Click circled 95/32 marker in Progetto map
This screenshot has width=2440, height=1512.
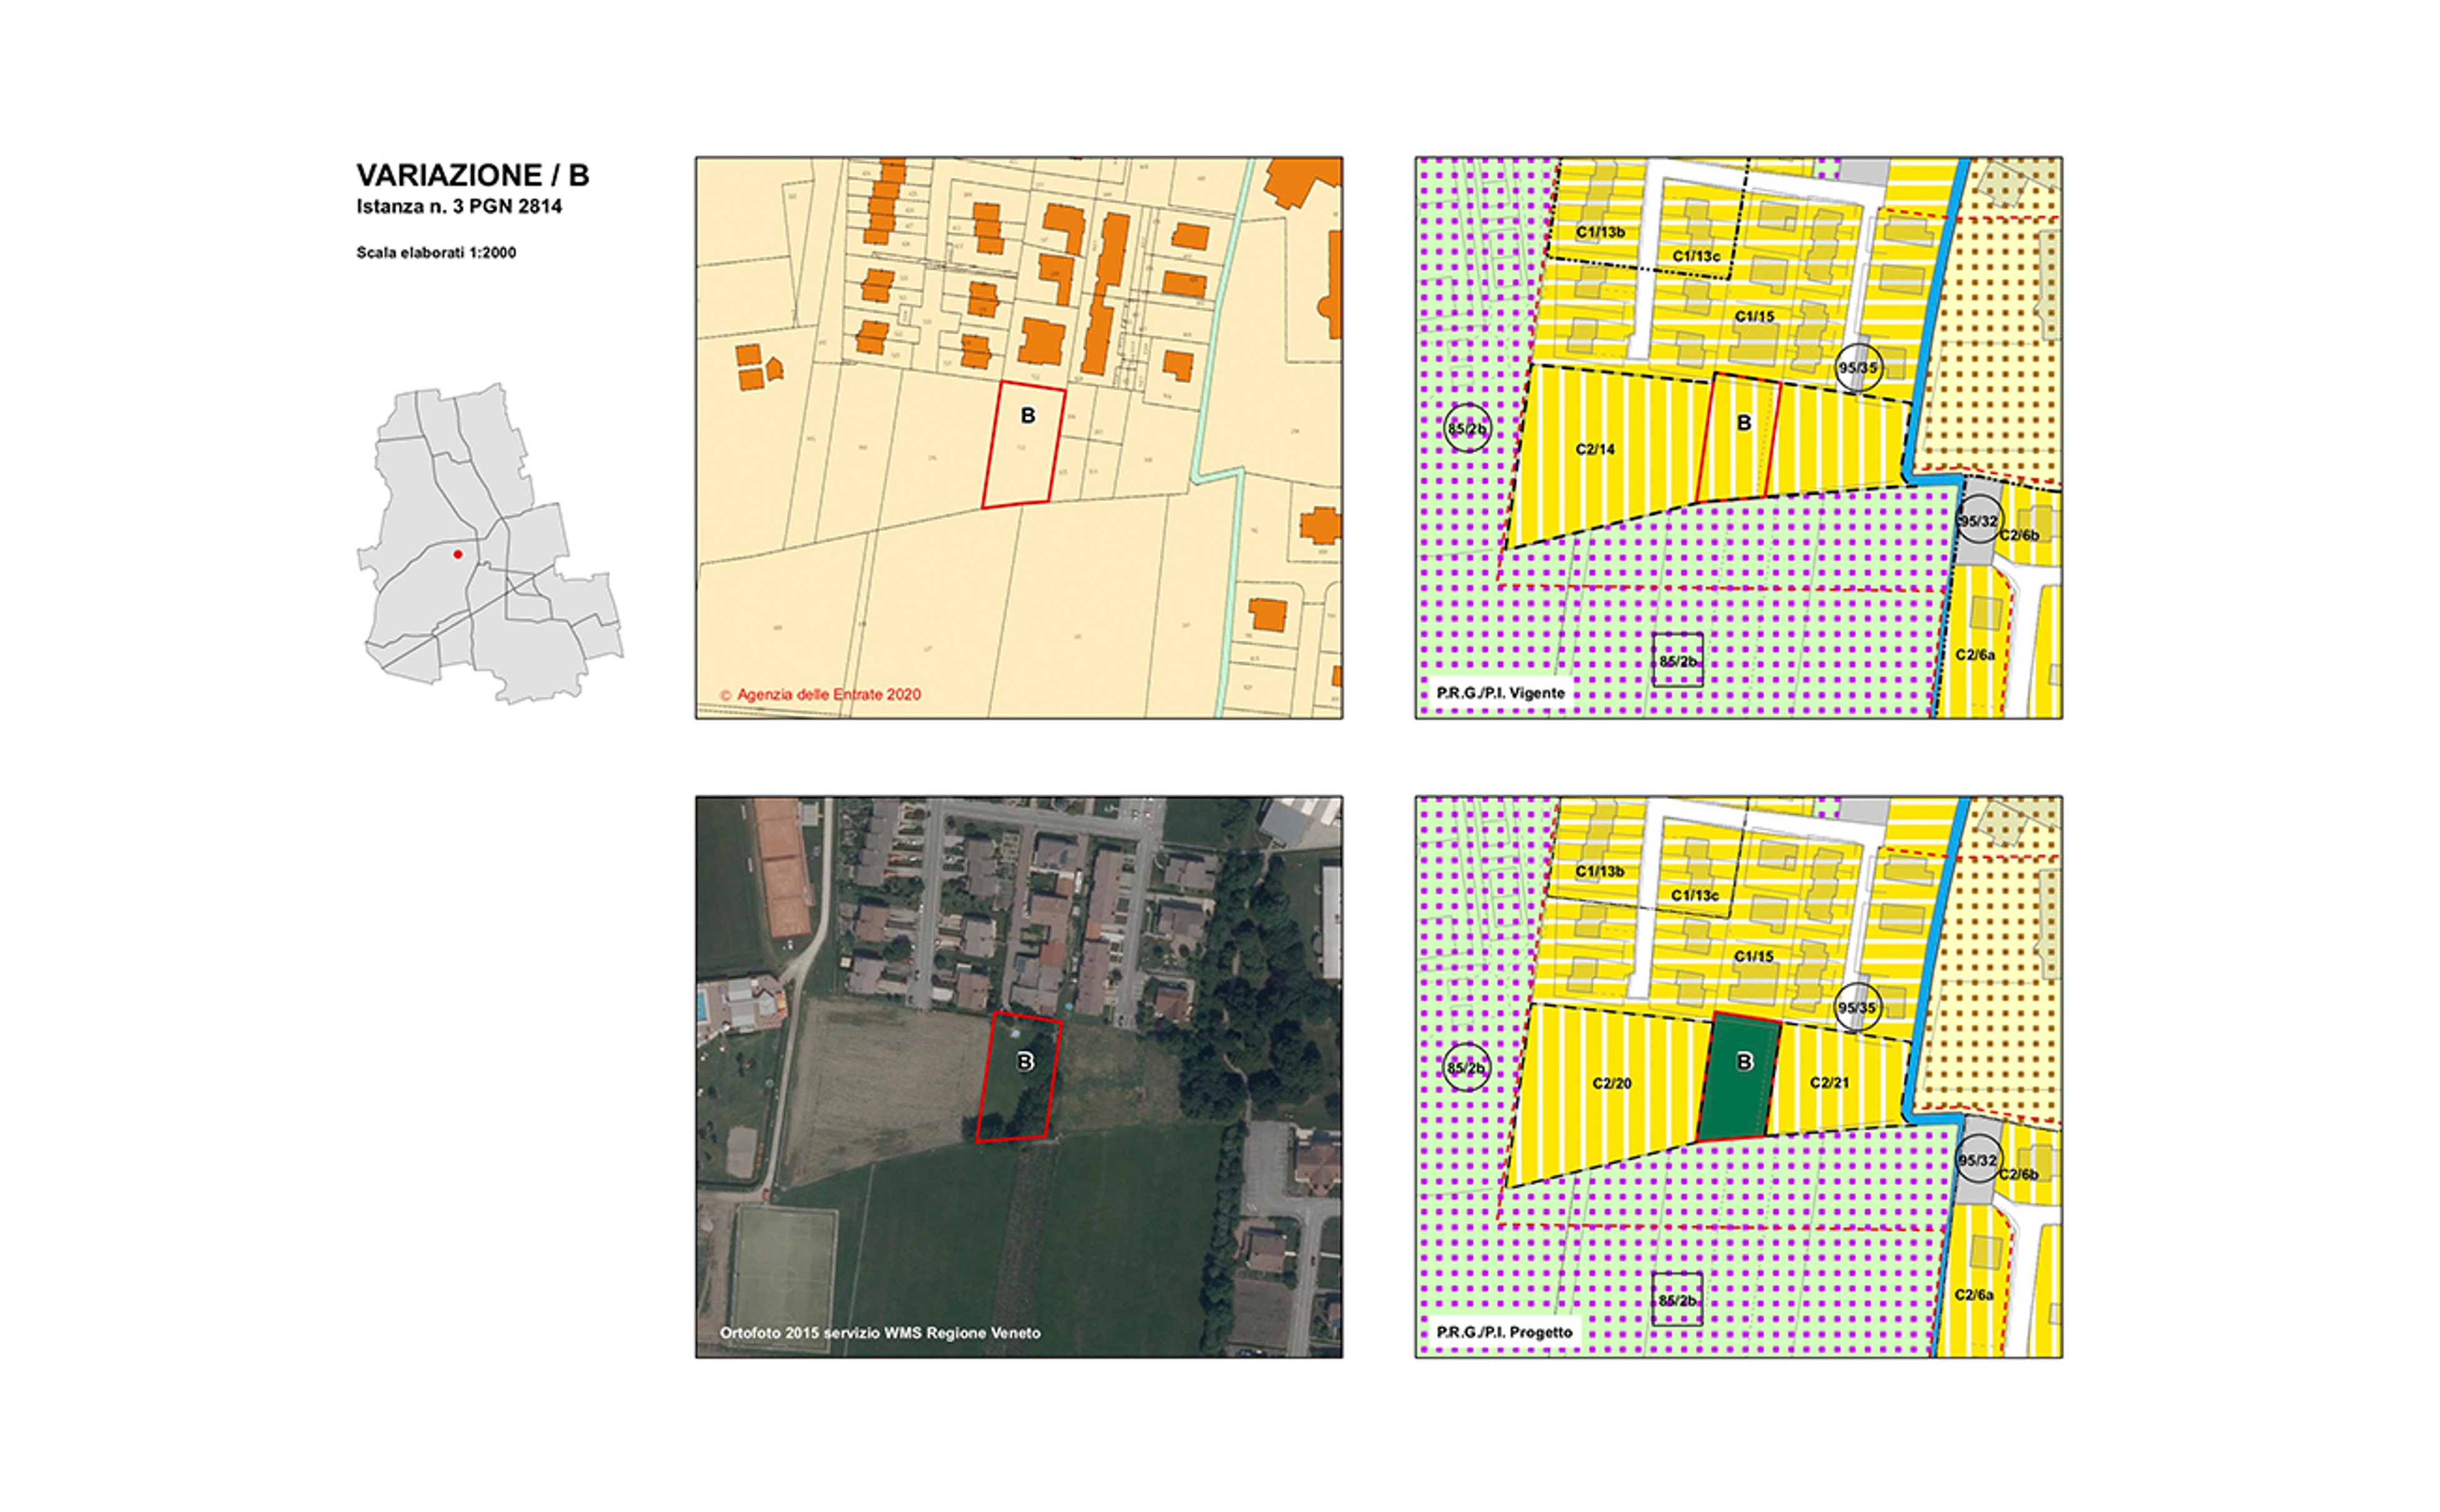(x=1977, y=1160)
